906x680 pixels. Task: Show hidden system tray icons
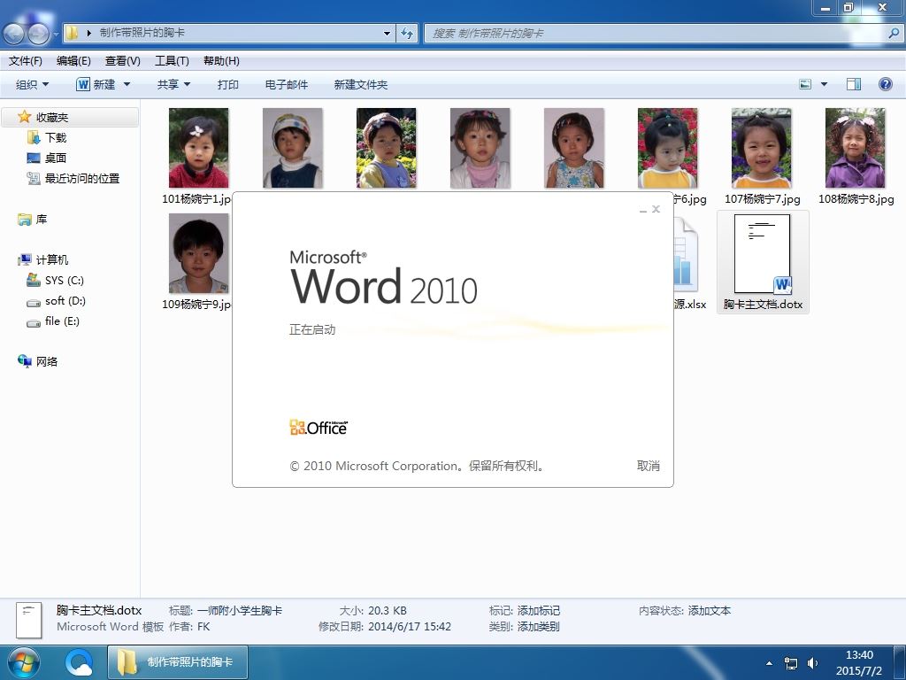[x=769, y=663]
